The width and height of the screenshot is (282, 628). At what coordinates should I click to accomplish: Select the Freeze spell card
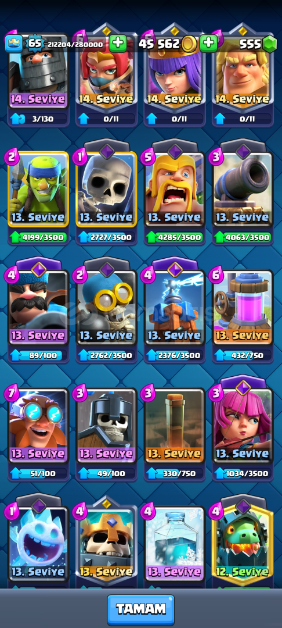click(x=175, y=543)
